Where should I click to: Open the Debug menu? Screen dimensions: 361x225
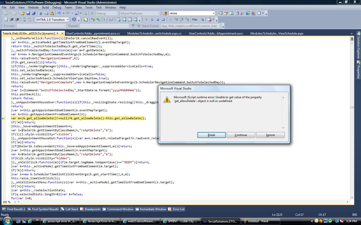coord(57,7)
